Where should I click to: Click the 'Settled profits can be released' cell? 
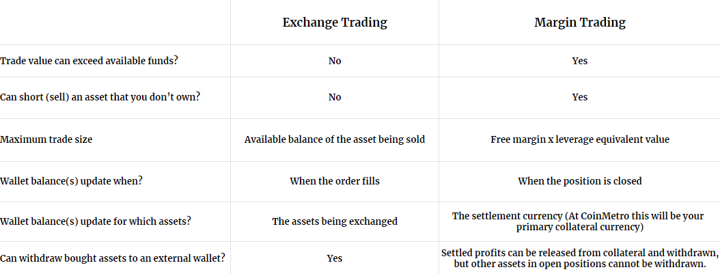tap(580, 258)
